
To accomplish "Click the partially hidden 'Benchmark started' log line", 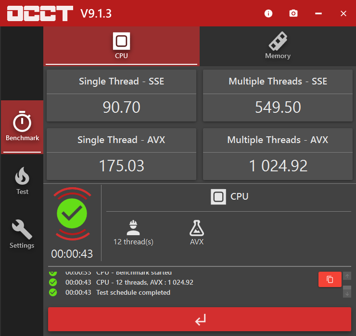I will (134, 273).
